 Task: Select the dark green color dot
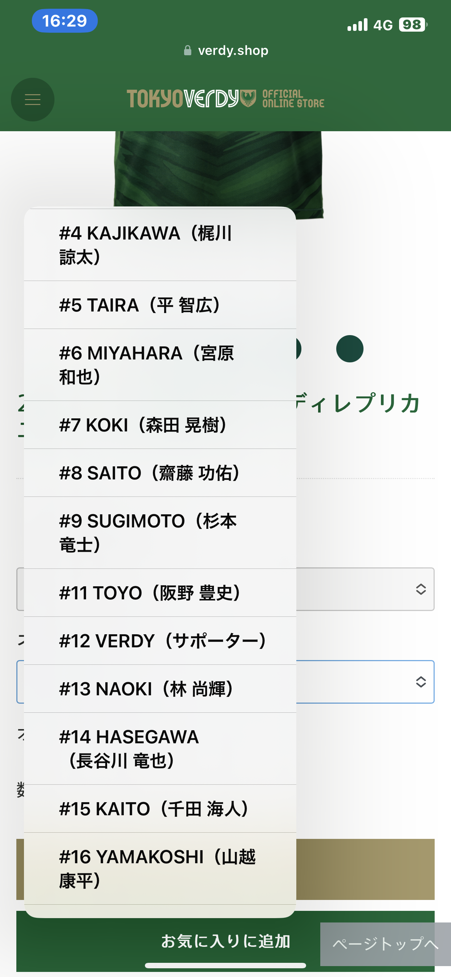349,349
